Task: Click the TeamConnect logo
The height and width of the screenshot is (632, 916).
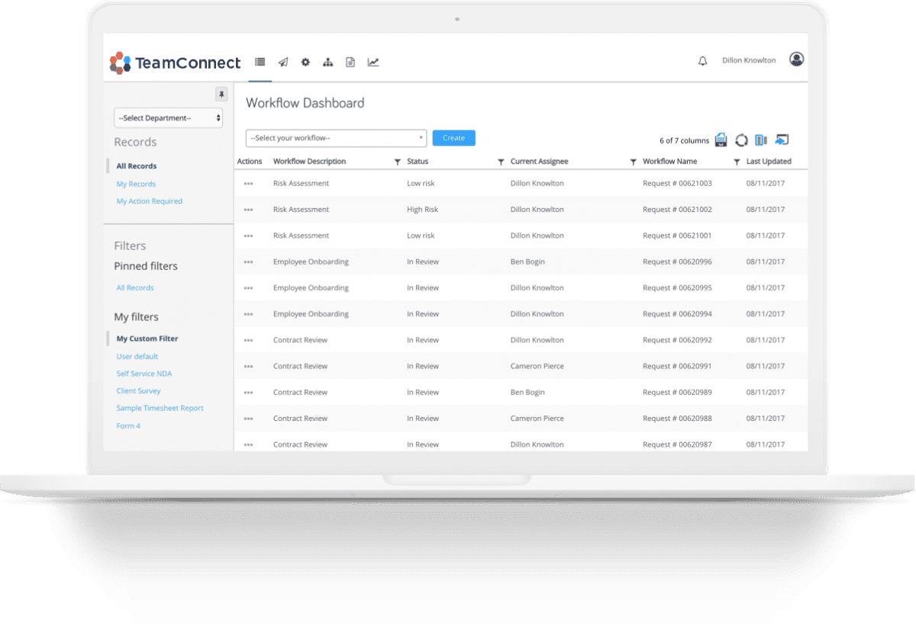Action: (175, 63)
